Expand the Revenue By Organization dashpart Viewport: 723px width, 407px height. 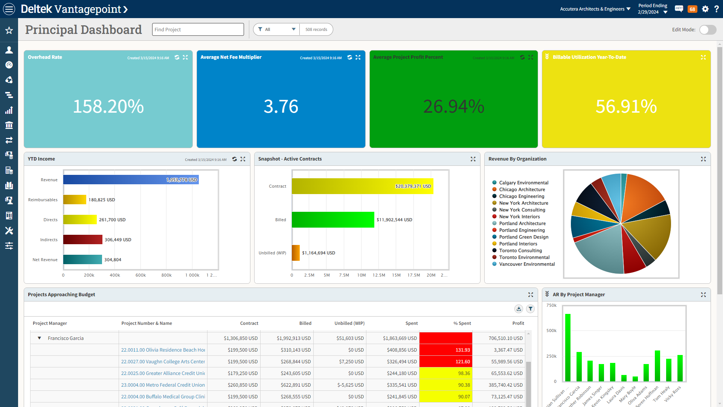coord(703,159)
